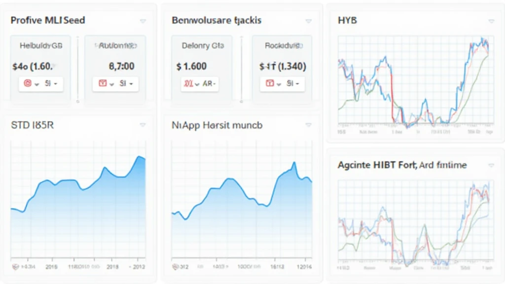Expand the SI dropdown in Rockduds card

[293, 84]
